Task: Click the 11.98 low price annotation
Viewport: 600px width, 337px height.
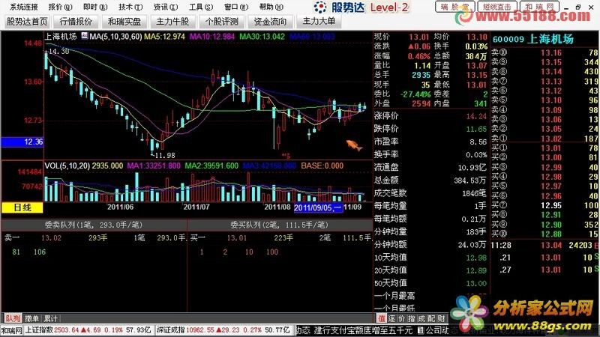Action: coord(164,155)
